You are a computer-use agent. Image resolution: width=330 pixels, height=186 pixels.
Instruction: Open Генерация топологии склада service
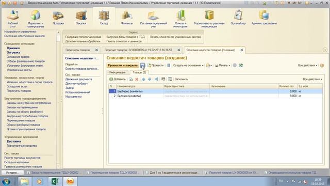click(83, 37)
